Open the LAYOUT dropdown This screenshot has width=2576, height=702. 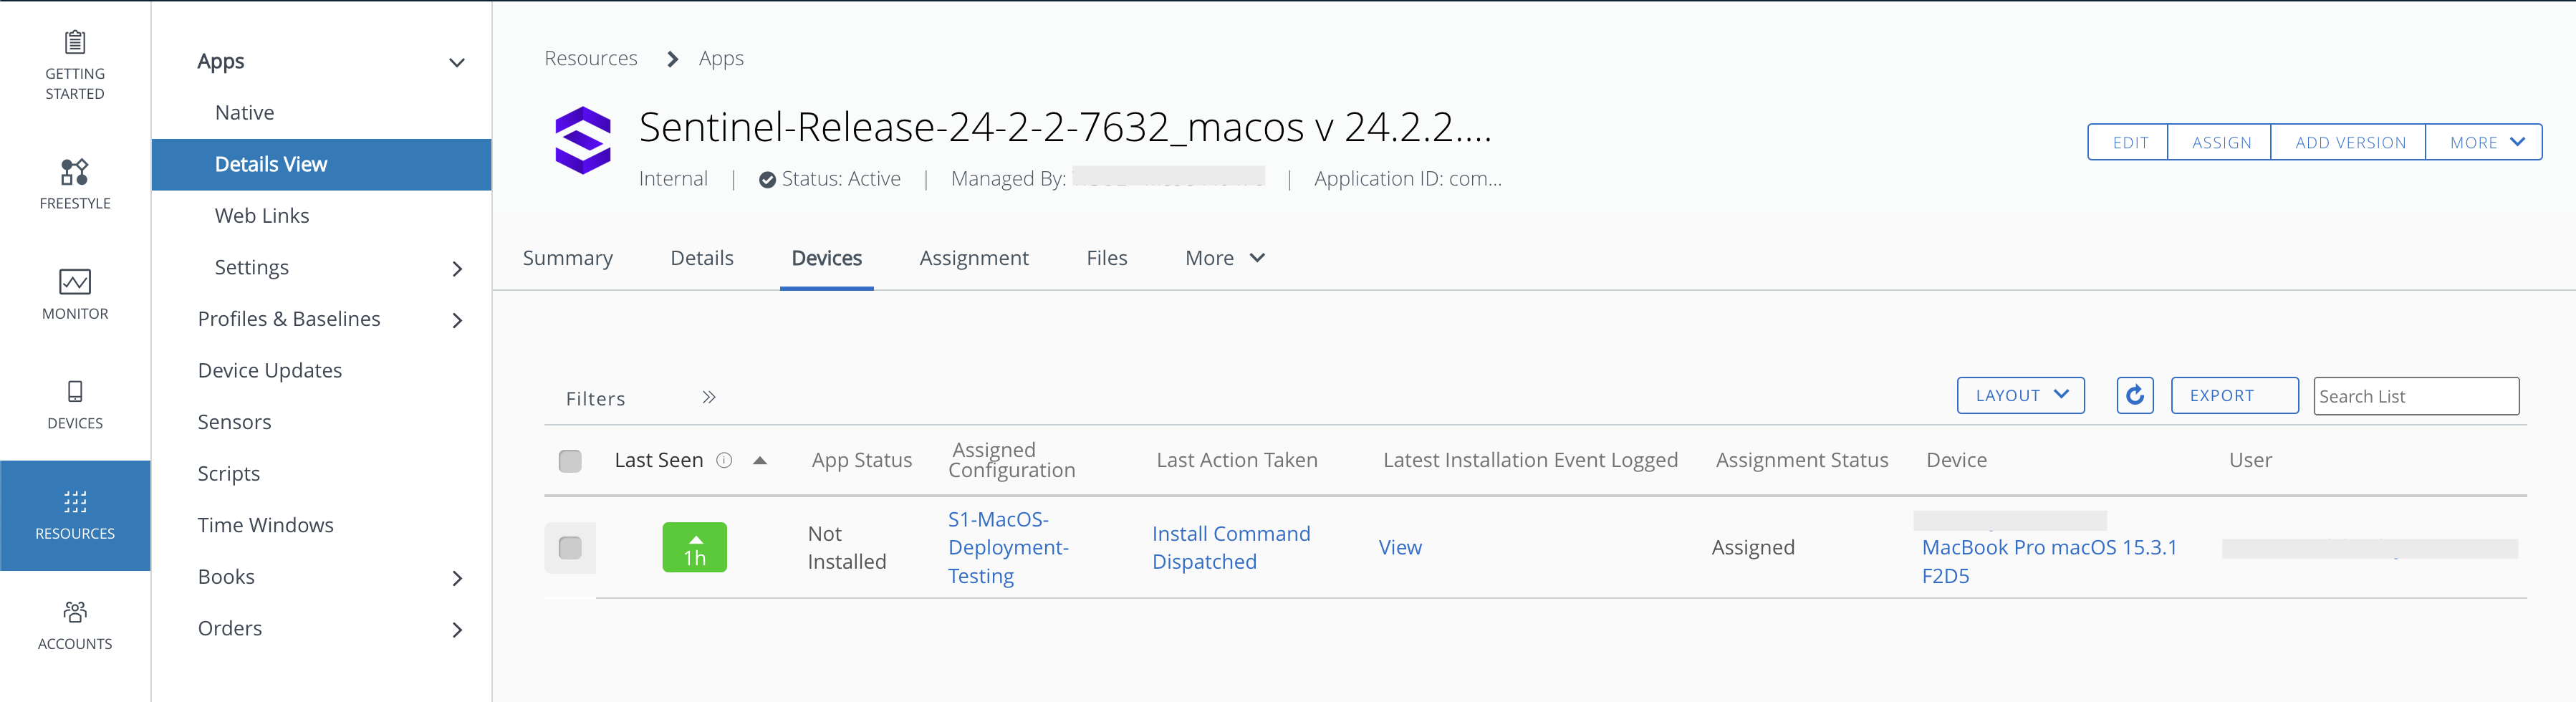[x=2020, y=395]
